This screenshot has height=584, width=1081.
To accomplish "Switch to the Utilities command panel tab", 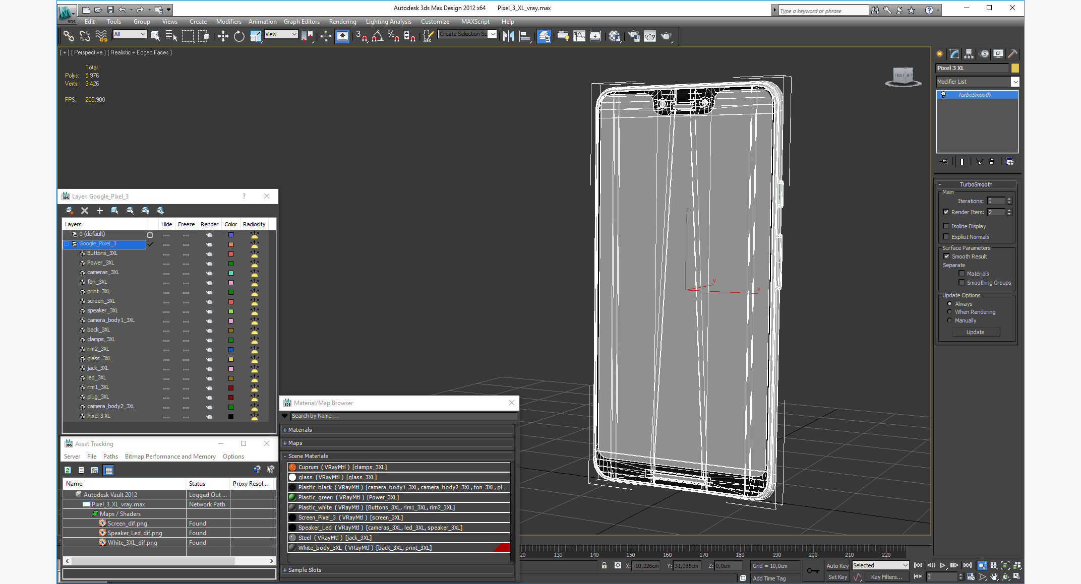I will click(x=1012, y=54).
